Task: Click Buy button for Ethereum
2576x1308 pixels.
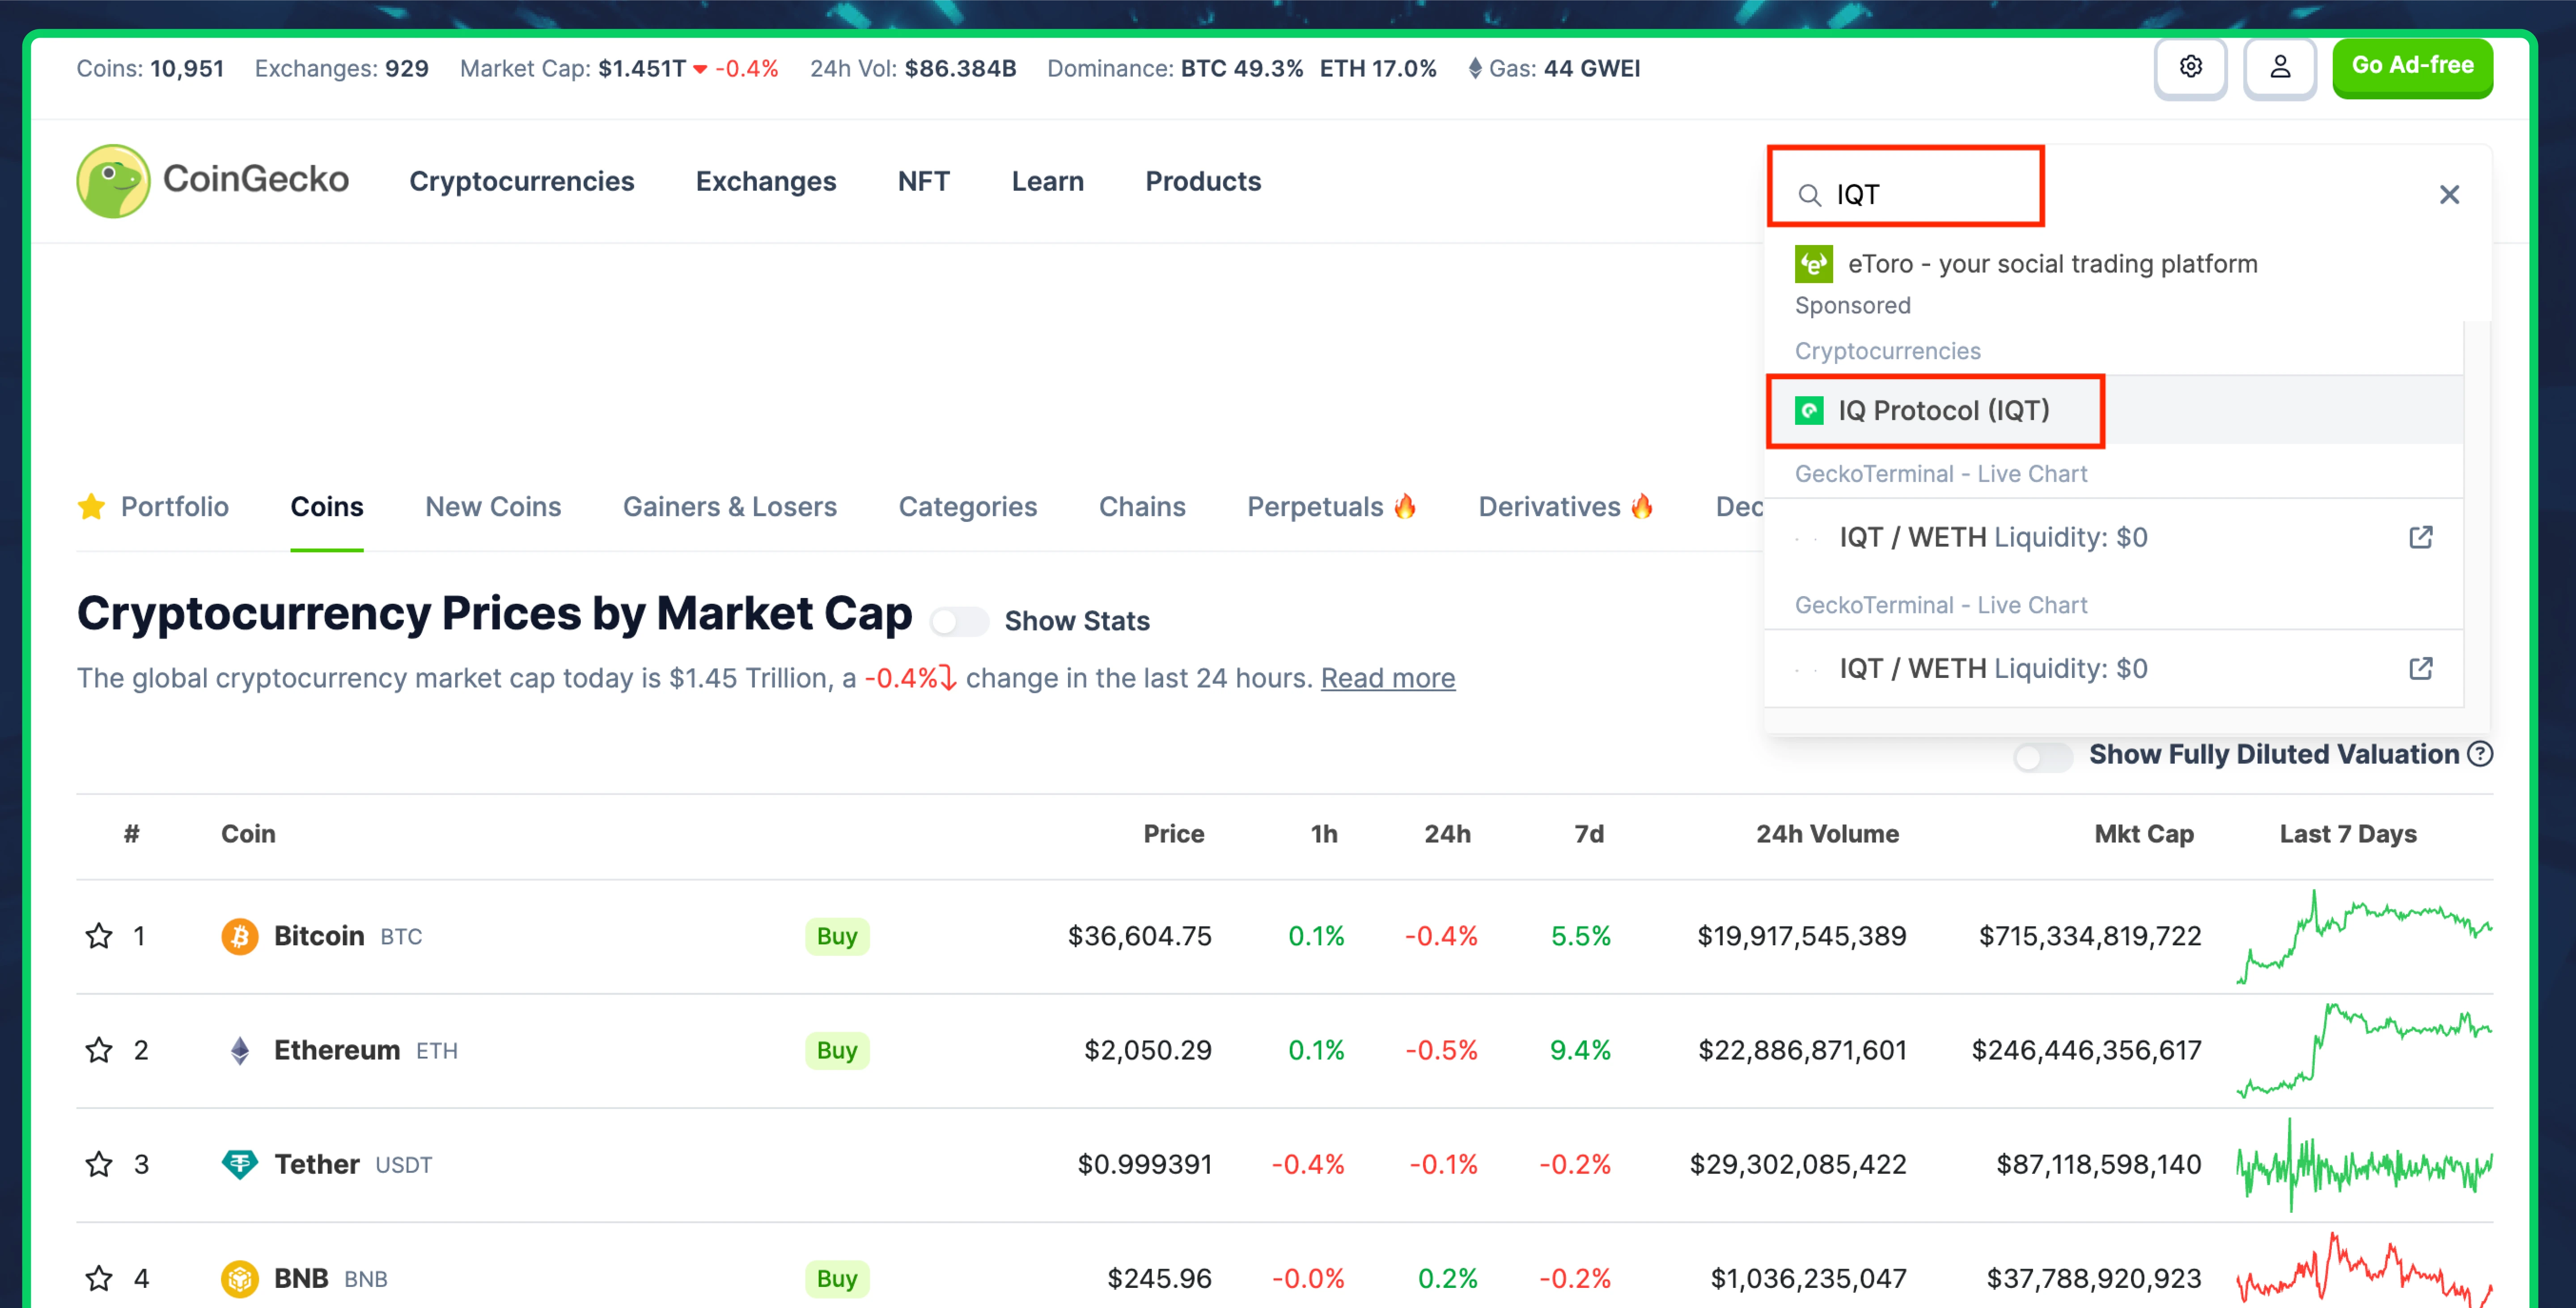Action: point(837,1050)
